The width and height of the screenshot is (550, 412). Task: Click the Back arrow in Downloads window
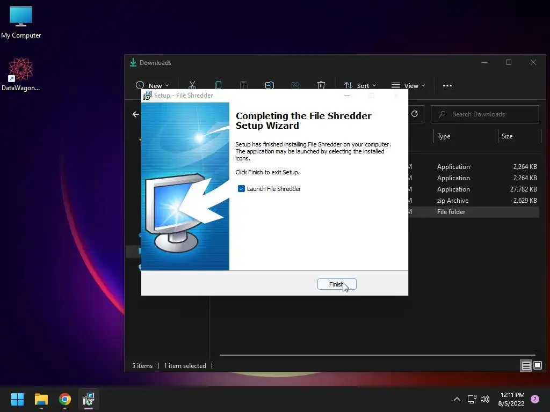[x=136, y=114]
